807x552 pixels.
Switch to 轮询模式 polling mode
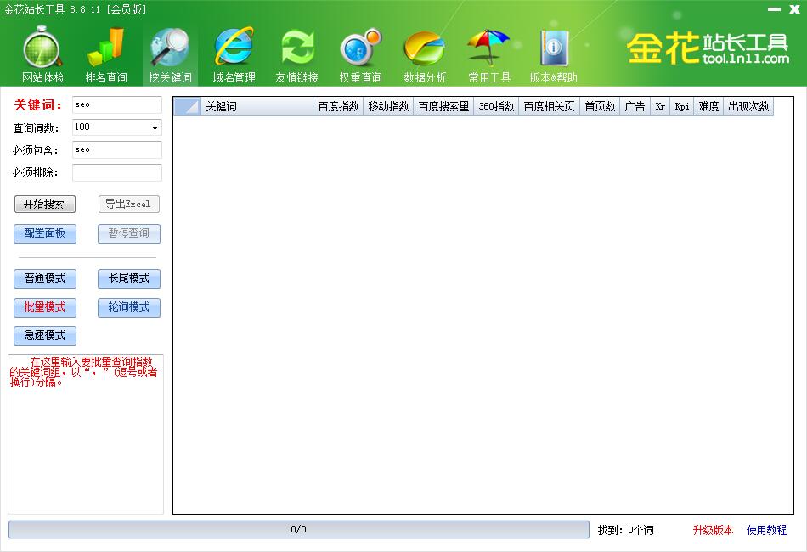(x=128, y=307)
